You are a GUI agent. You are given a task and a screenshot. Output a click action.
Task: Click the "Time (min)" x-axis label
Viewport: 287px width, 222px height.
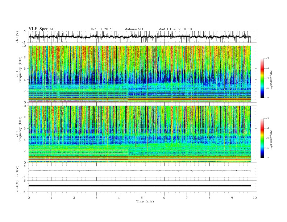point(145,201)
